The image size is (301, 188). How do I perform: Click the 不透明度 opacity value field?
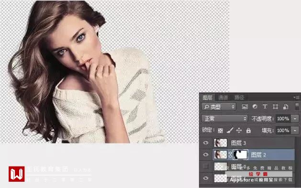[283, 119]
